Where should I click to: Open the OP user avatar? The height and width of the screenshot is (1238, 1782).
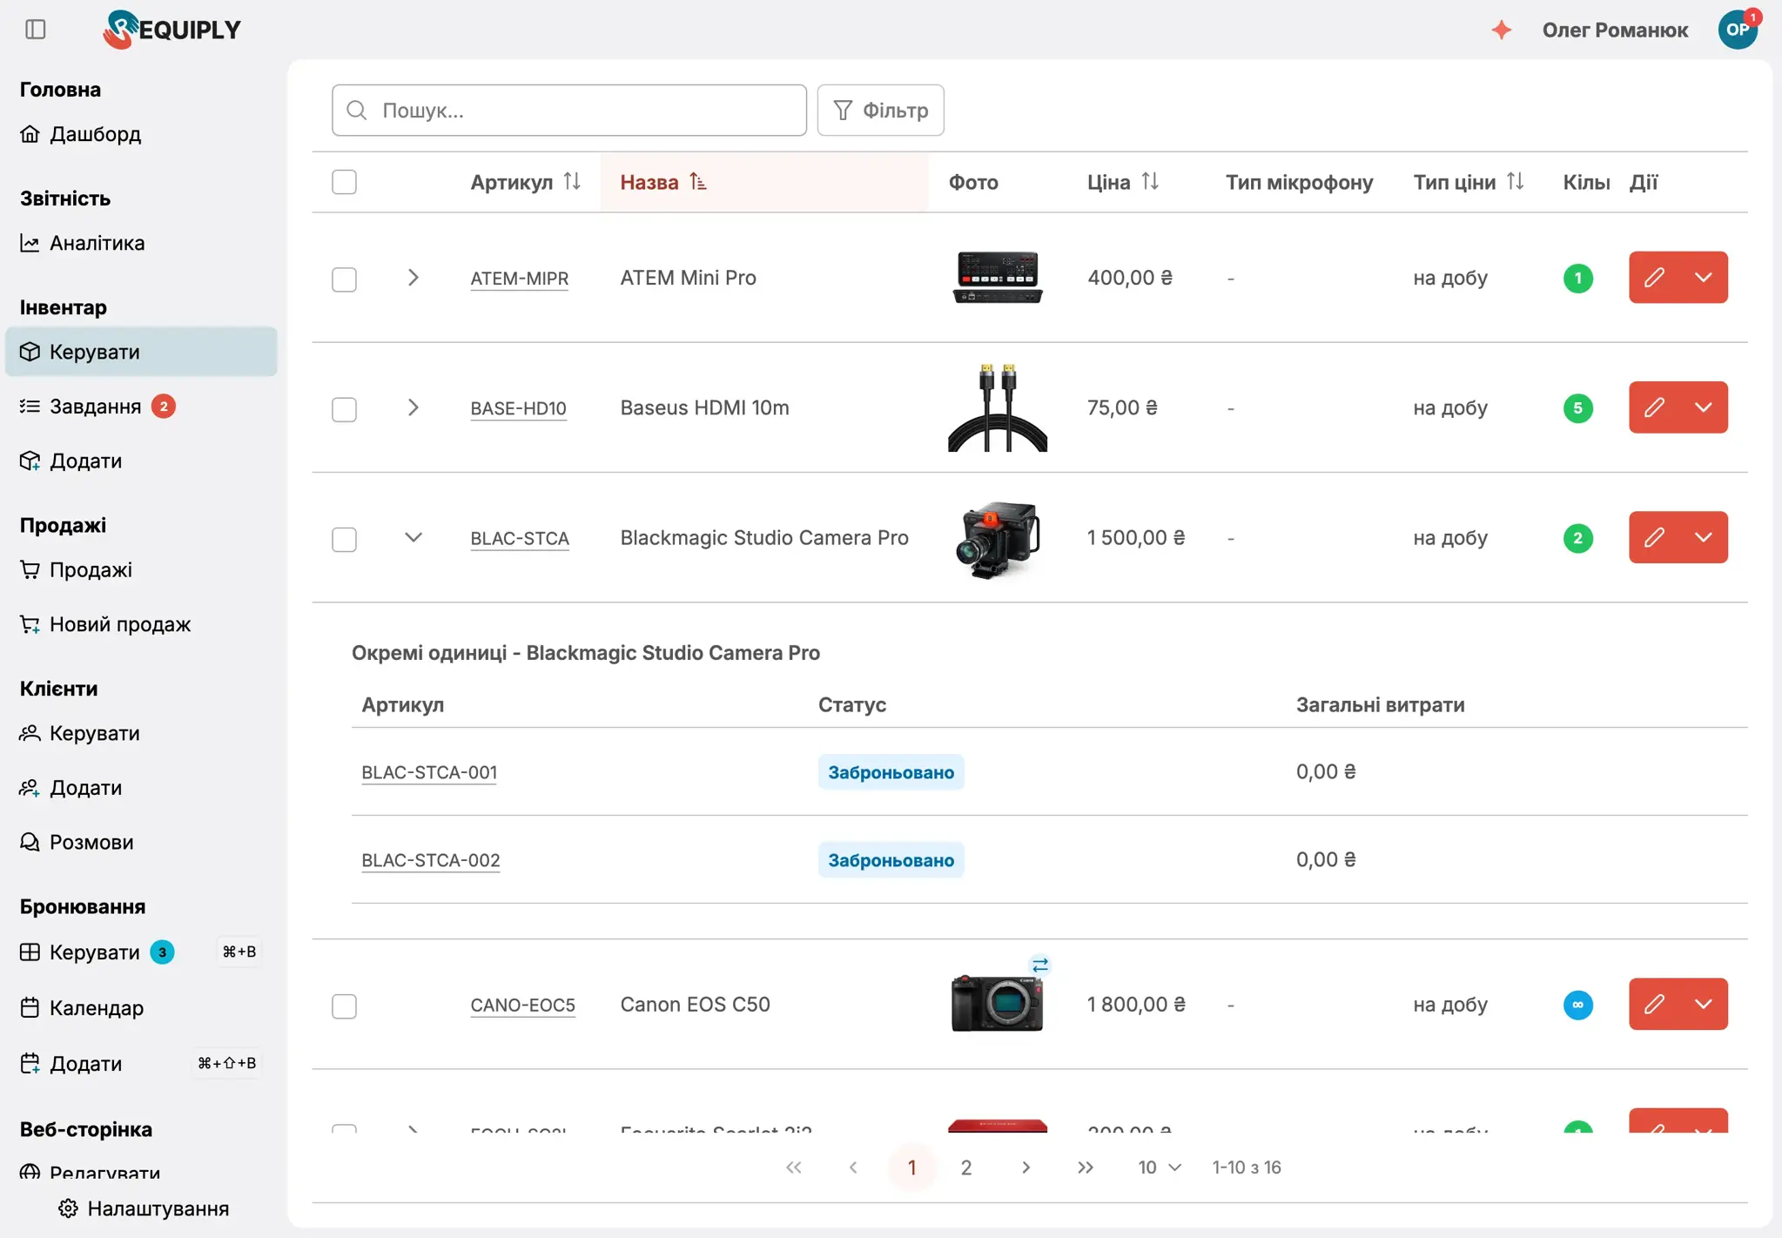click(1738, 30)
